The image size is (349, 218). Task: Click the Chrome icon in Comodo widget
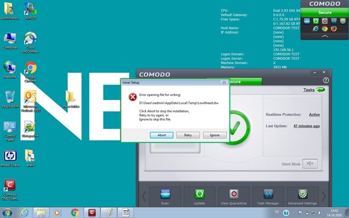(325, 29)
